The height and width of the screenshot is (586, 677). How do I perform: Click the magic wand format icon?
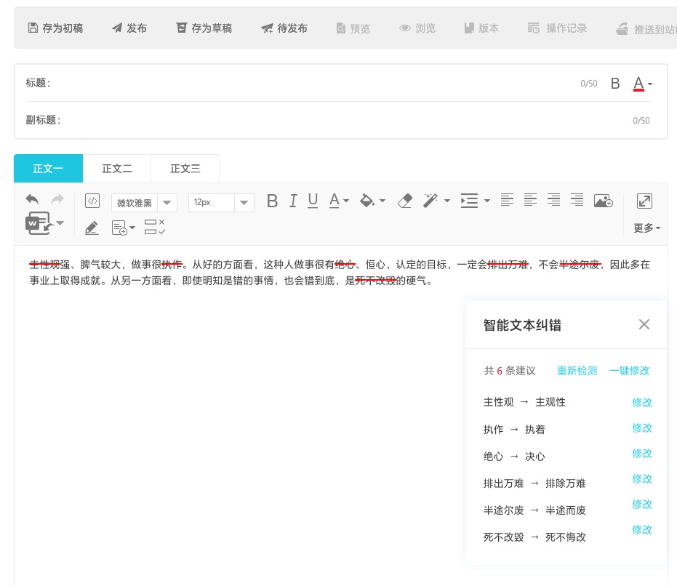[430, 201]
